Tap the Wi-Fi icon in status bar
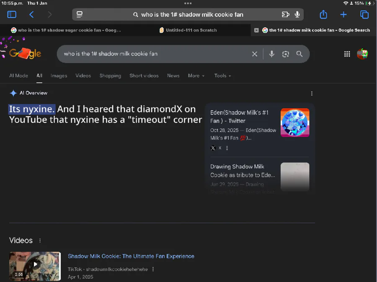This screenshot has height=282, width=377. (x=346, y=3)
